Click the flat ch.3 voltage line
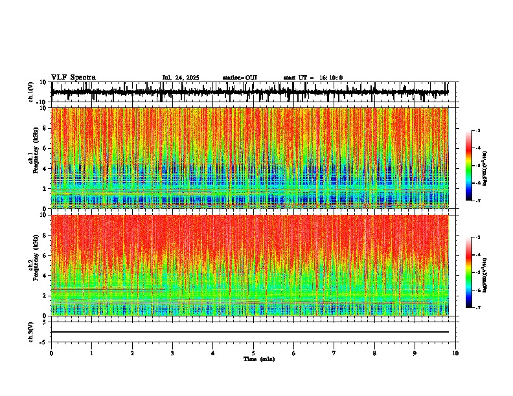The width and height of the screenshot is (513, 396). pyautogui.click(x=250, y=332)
